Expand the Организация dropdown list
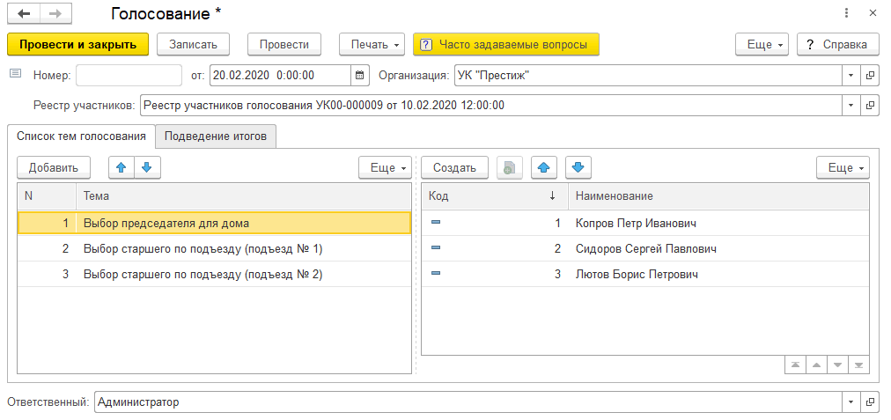The width and height of the screenshot is (891, 420). coord(850,76)
